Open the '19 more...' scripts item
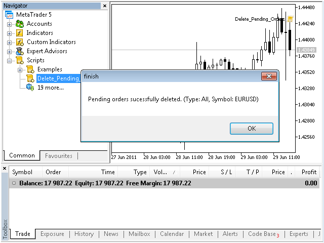Image resolution: width=324 pixels, height=243 pixels. [51, 88]
